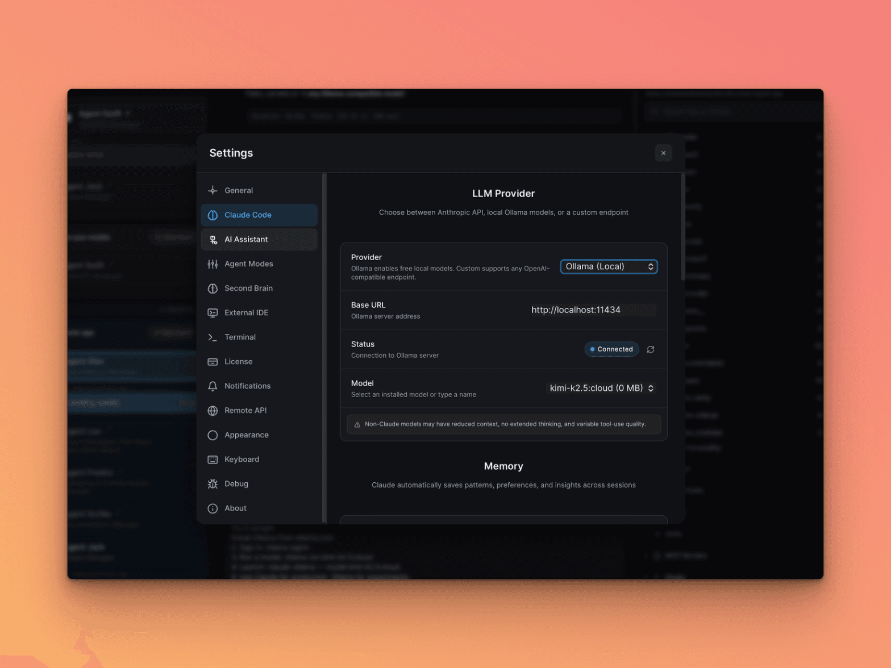Image resolution: width=891 pixels, height=668 pixels.
Task: Close the Settings dialog
Action: pos(663,153)
